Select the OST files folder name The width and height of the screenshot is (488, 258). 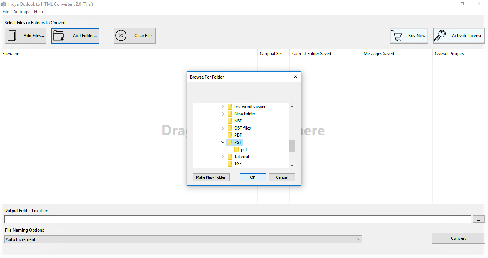pos(243,128)
